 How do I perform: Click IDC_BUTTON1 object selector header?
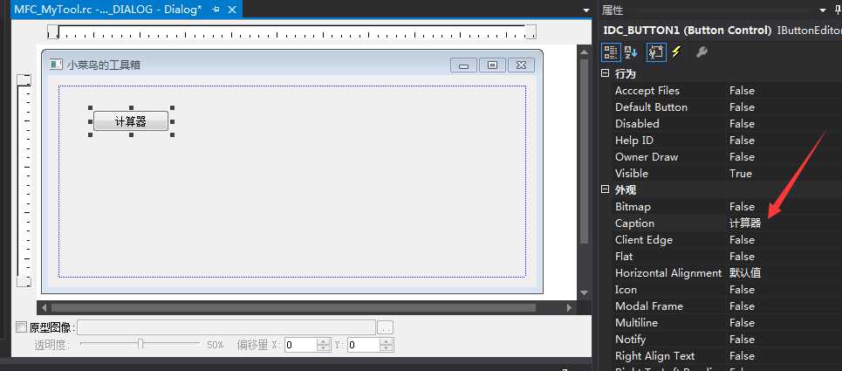pyautogui.click(x=721, y=31)
